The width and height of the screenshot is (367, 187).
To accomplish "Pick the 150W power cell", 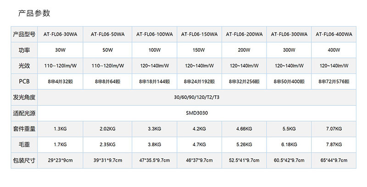I will 199,50.
